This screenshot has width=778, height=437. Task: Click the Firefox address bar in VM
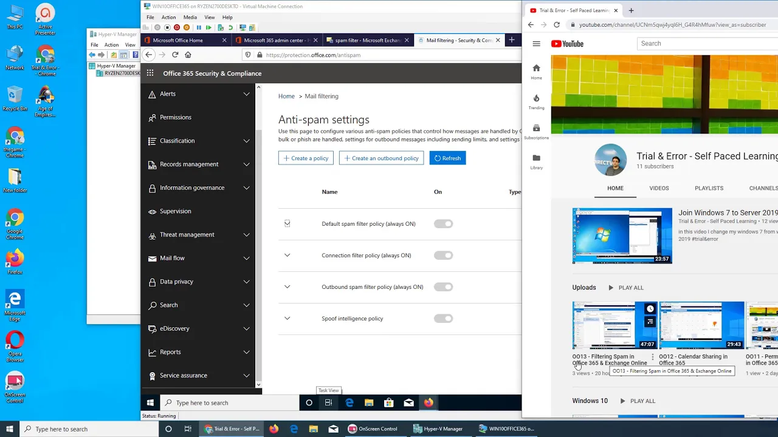(380, 55)
